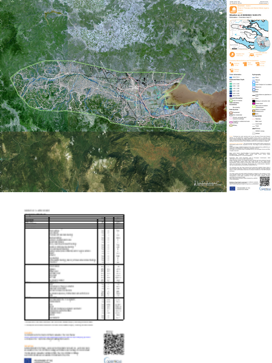Click the overview inset map of the regions
Viewport: 272px width, 363px height.
click(249, 35)
